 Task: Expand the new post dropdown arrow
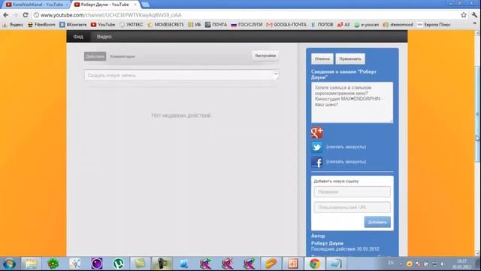coord(276,75)
